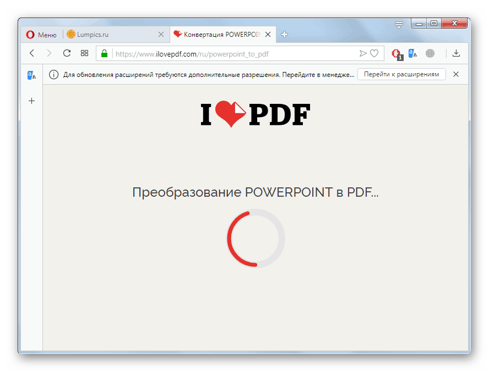This screenshot has width=489, height=372.
Task: Toggle the send-to-device arrow in address bar
Action: pos(363,53)
